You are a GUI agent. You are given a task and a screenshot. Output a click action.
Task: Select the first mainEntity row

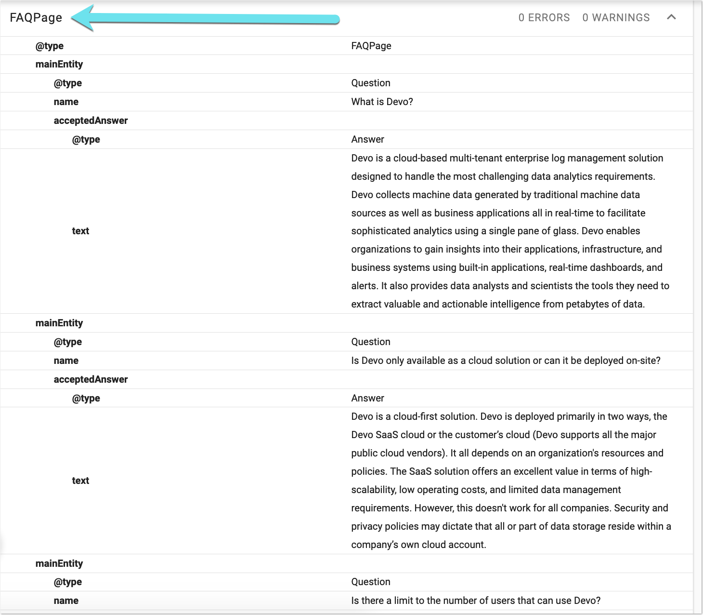point(347,64)
